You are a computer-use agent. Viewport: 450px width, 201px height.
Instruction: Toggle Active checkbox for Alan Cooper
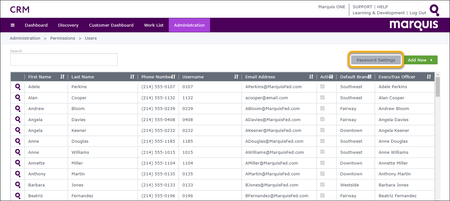[322, 98]
